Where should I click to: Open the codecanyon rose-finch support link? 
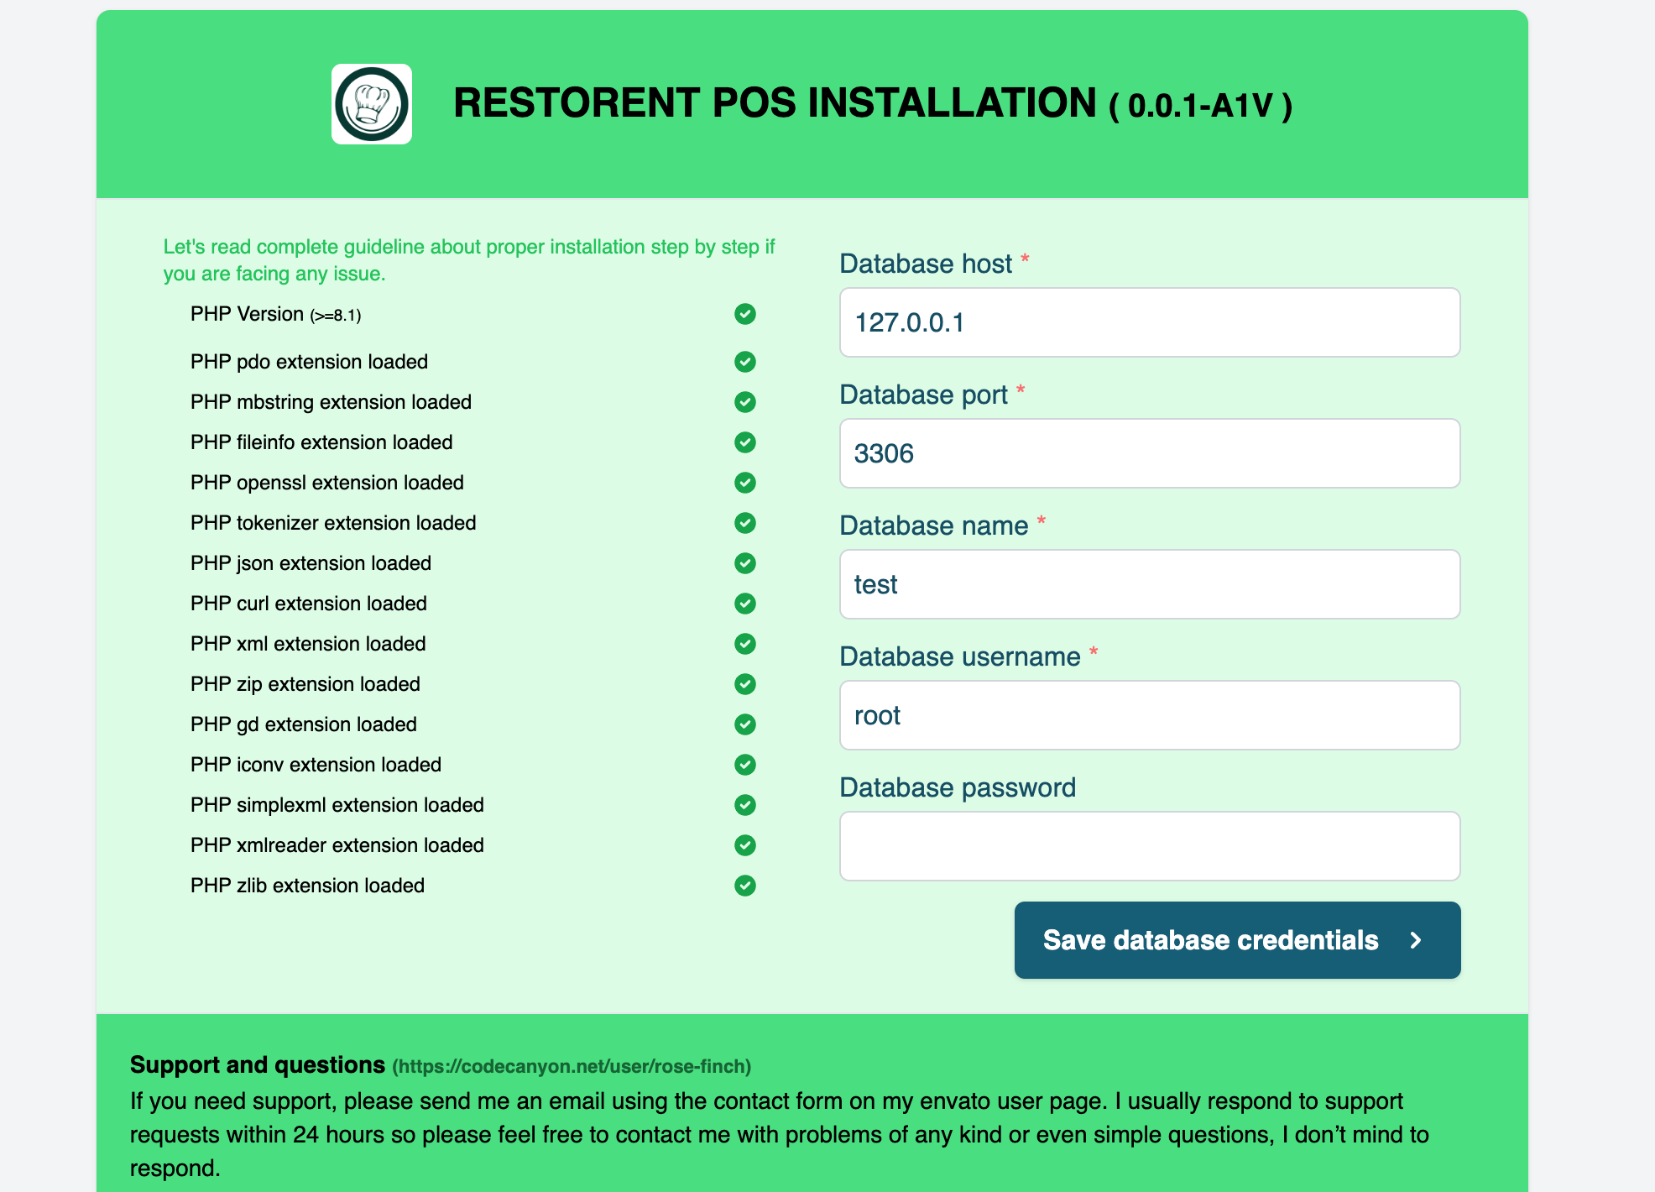(x=572, y=1067)
